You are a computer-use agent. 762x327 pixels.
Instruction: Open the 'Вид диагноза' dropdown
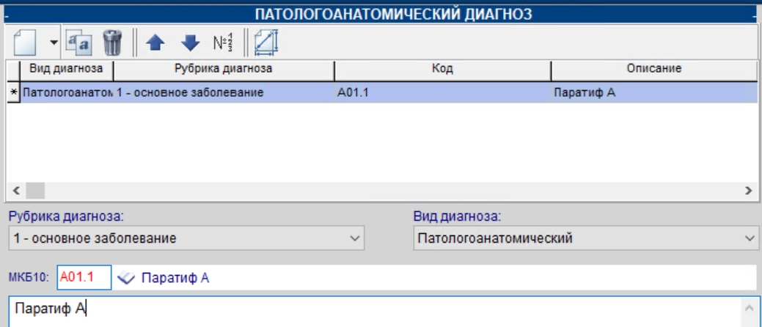coord(587,238)
